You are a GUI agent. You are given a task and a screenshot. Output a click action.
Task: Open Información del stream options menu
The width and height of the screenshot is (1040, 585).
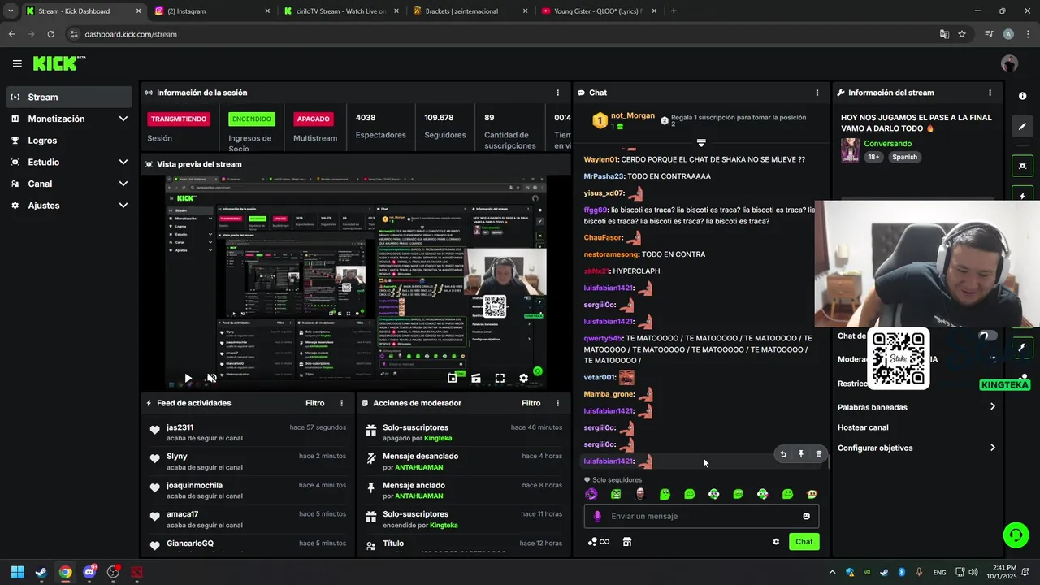[x=990, y=93]
